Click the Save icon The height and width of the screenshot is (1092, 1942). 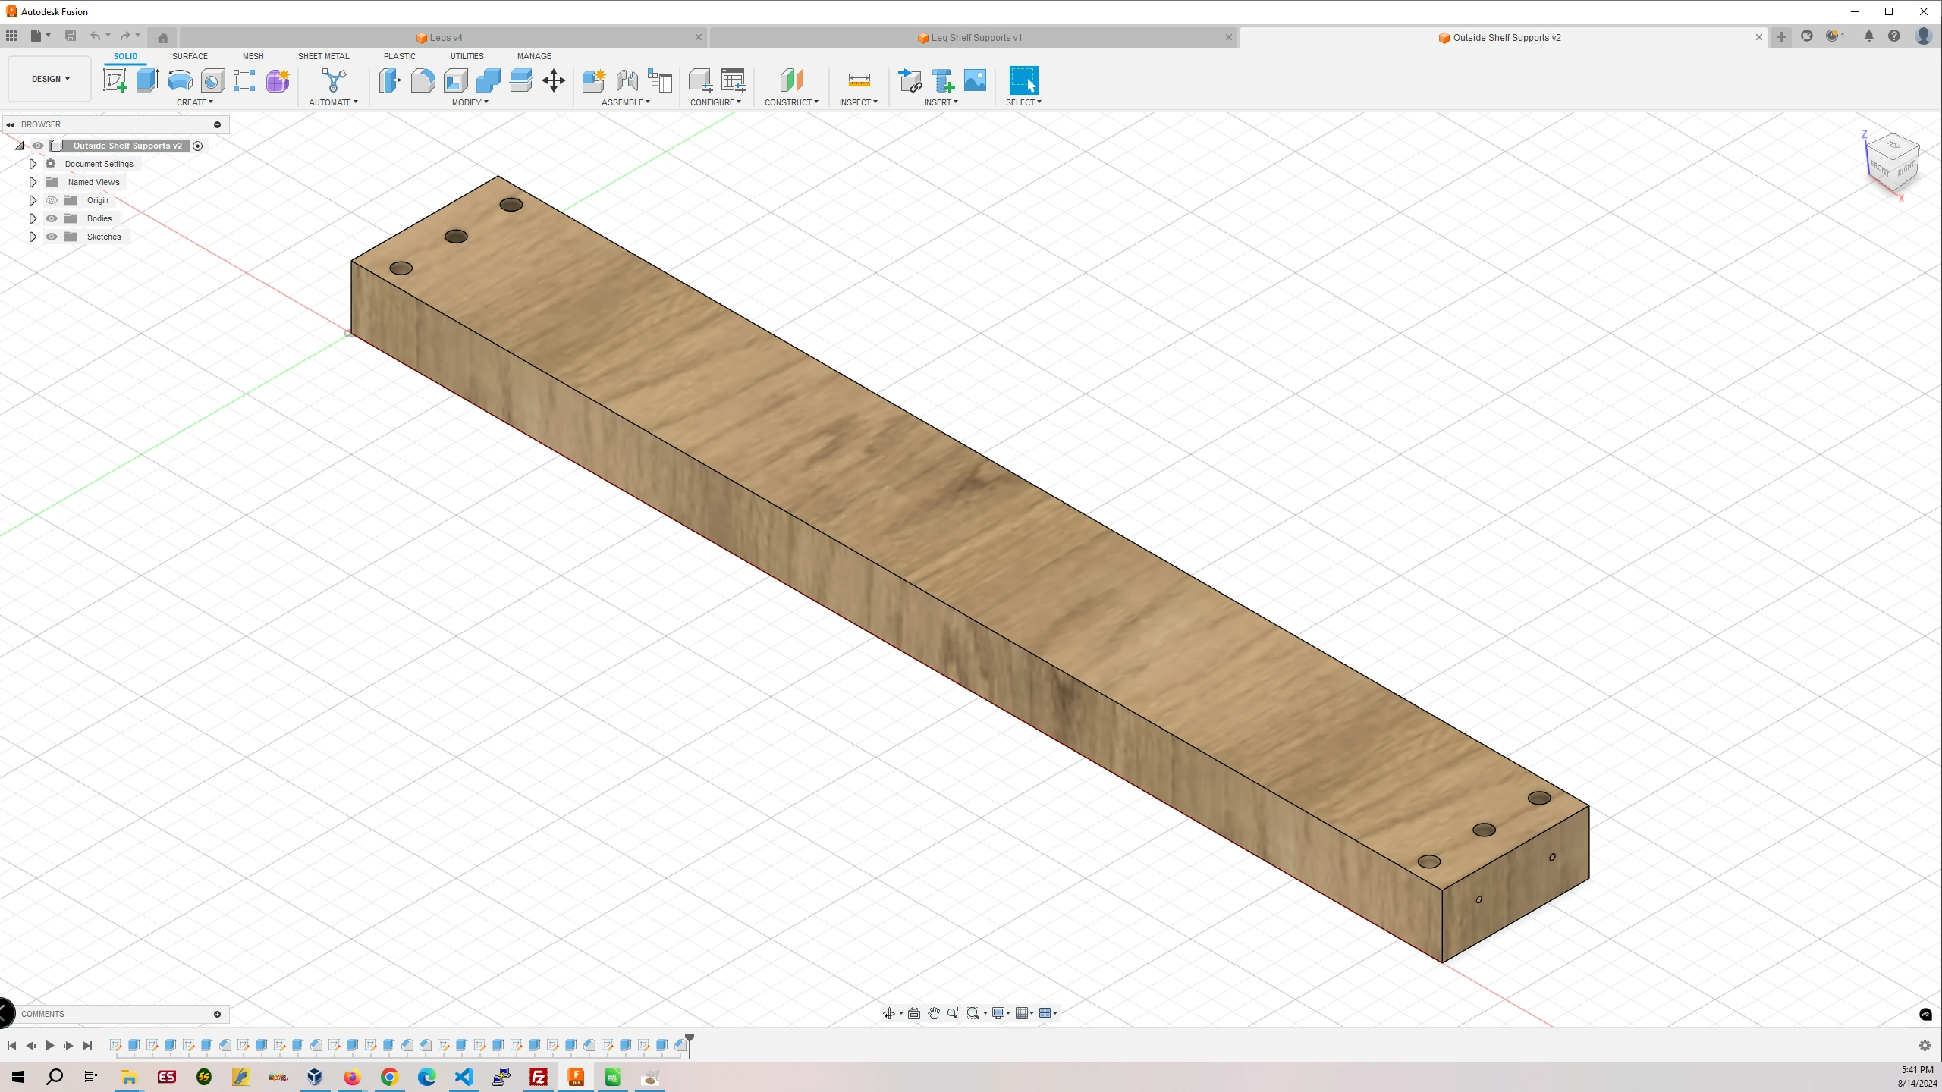[x=71, y=36]
